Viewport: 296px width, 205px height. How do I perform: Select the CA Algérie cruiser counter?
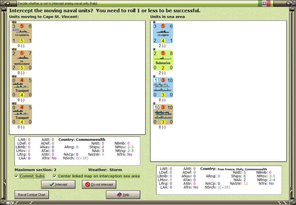click(163, 33)
